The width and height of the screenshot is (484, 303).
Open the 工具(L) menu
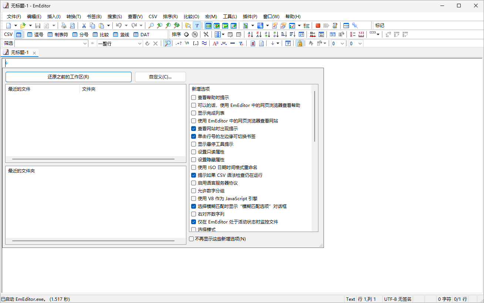pyautogui.click(x=230, y=17)
